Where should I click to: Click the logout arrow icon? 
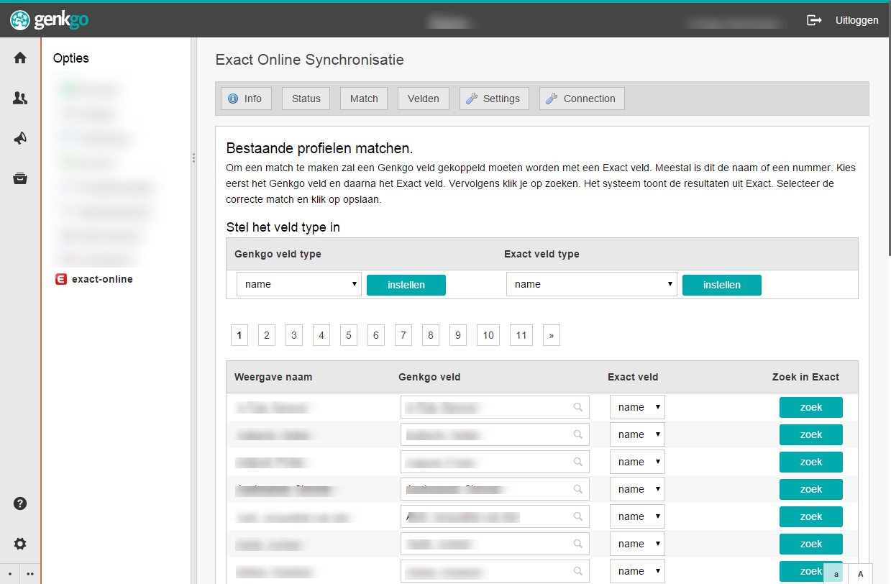coord(814,20)
